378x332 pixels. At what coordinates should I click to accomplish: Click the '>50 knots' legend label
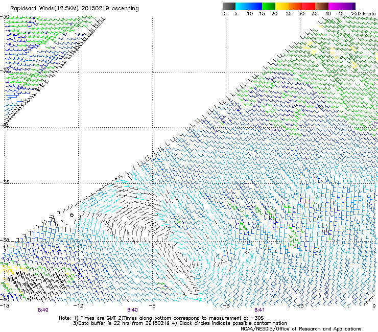tap(363, 14)
